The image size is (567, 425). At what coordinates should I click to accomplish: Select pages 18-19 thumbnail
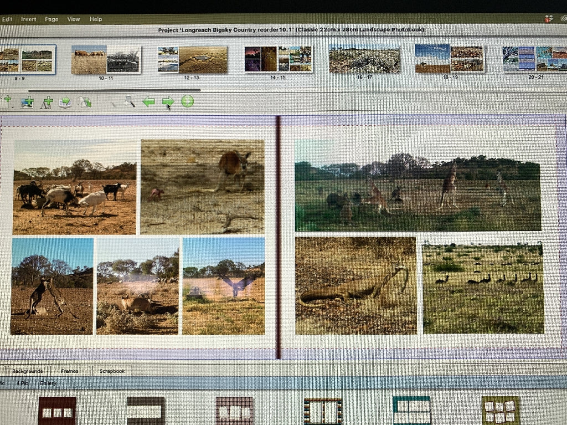(449, 59)
